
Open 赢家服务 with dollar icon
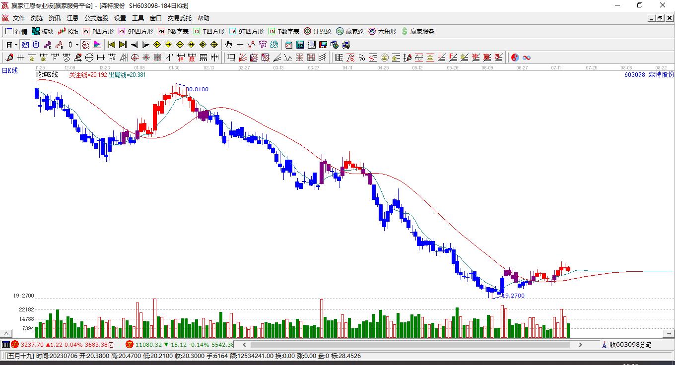[x=417, y=31]
